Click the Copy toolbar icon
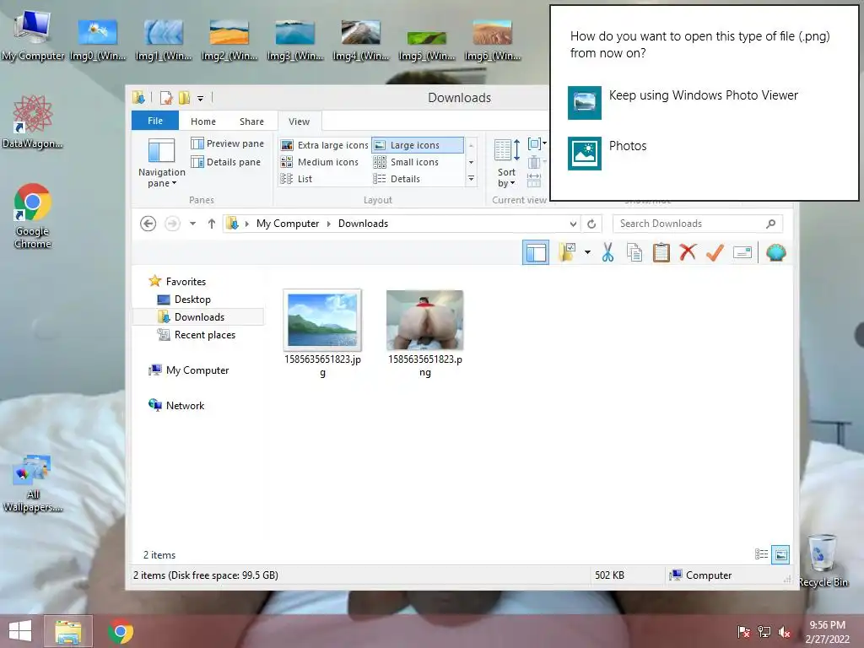 point(634,253)
